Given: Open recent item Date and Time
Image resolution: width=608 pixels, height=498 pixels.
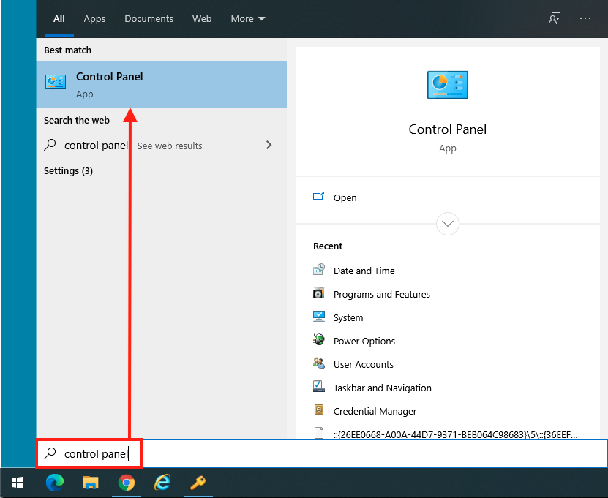Looking at the screenshot, I should [364, 271].
